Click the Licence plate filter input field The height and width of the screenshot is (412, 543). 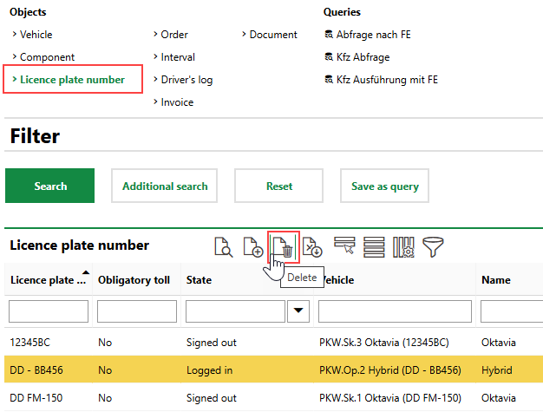[x=49, y=311]
